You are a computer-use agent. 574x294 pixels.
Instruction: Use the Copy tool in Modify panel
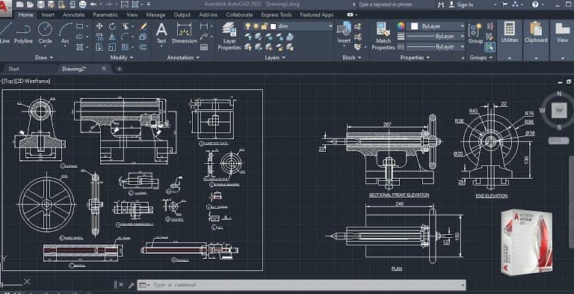pyautogui.click(x=99, y=37)
